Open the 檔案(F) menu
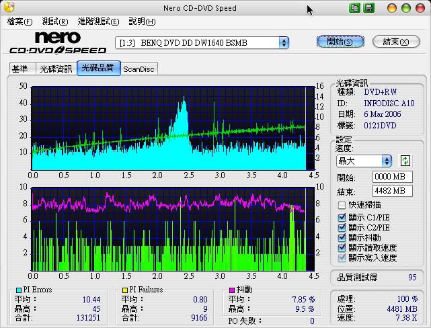Image resolution: width=431 pixels, height=328 pixels. (19, 22)
